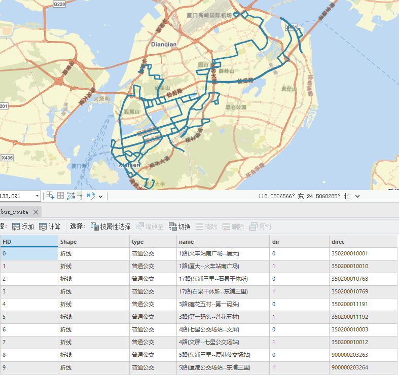Click the 缩放至 magnifier icon
399x375 pixels.
(x=140, y=227)
